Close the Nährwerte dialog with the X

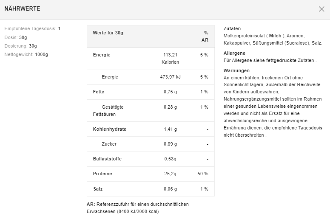321,9
